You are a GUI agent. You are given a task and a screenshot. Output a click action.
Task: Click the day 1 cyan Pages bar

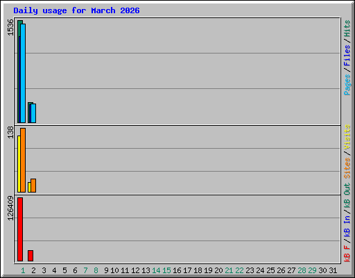point(23,73)
